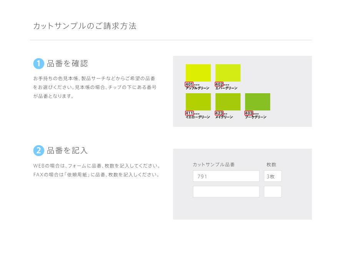Click the 枚数 column label
352x267 pixels.
pyautogui.click(x=271, y=165)
